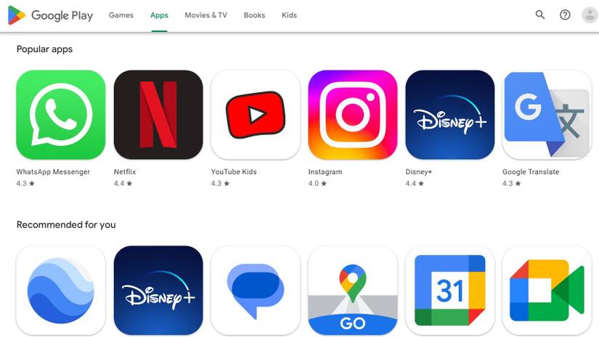Viewport: 599px width, 337px height.
Task: Open Disney+ icon in Recommended for you
Action: point(158,291)
